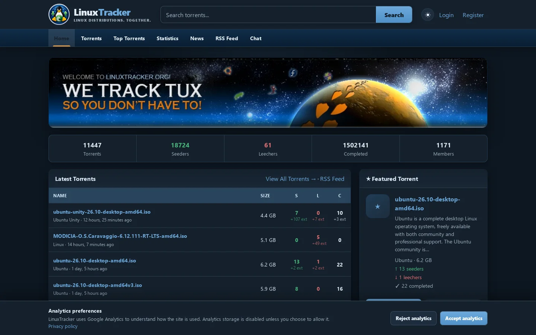Open the Torrents menu item
This screenshot has height=335, width=536.
point(91,38)
